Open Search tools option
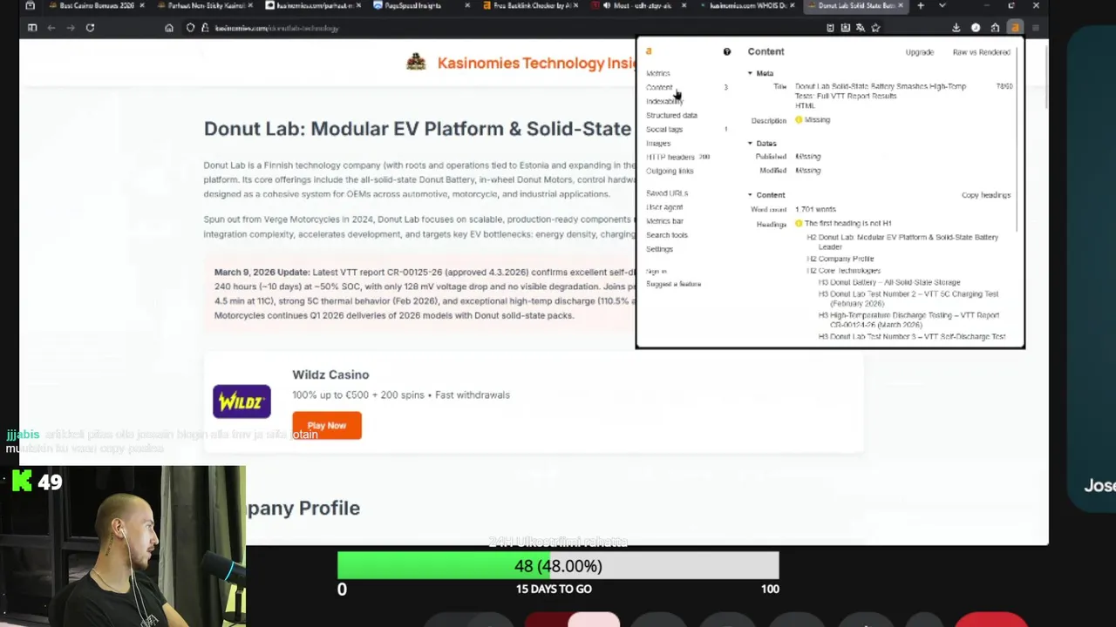The width and height of the screenshot is (1116, 627). [667, 235]
